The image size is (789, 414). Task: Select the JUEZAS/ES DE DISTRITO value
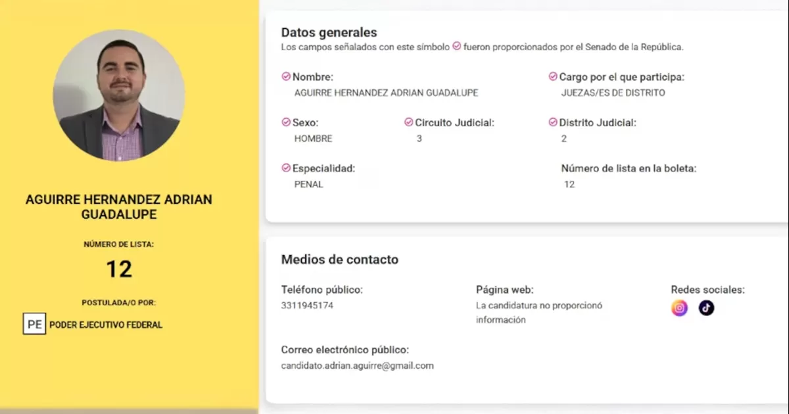[613, 93]
